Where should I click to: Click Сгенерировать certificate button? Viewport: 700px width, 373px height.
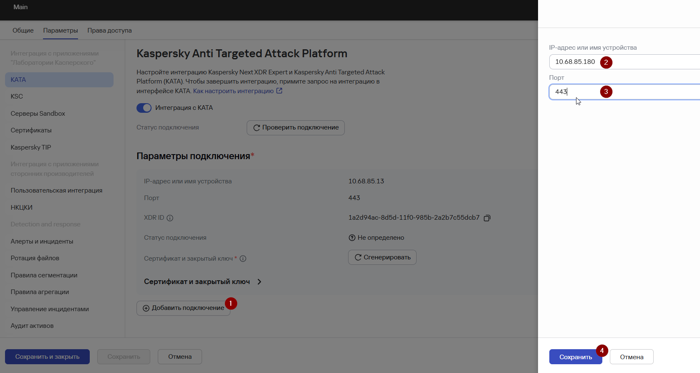(382, 257)
